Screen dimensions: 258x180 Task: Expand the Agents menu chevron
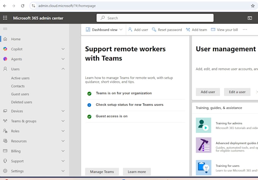63,59
